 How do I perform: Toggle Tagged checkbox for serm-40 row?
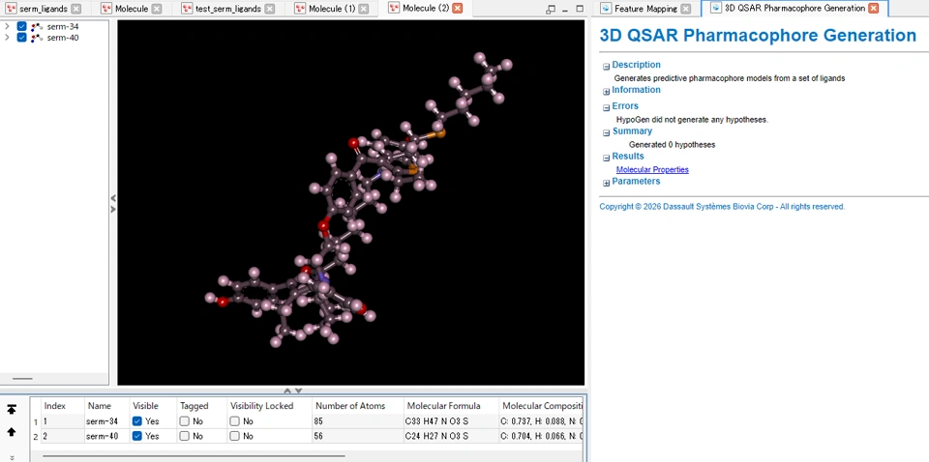click(x=184, y=436)
